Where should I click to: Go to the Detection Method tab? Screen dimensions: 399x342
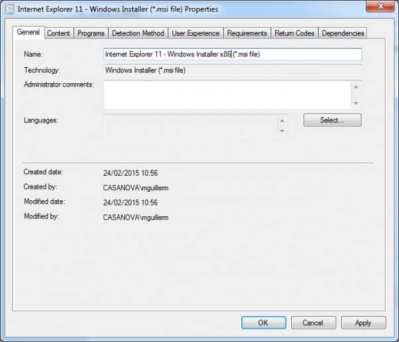[138, 33]
